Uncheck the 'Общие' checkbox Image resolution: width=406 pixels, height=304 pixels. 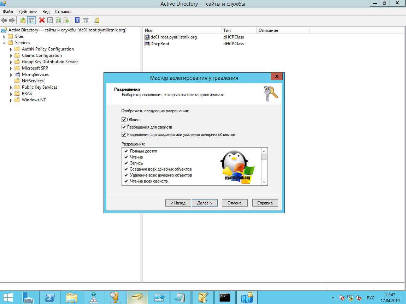coord(124,120)
